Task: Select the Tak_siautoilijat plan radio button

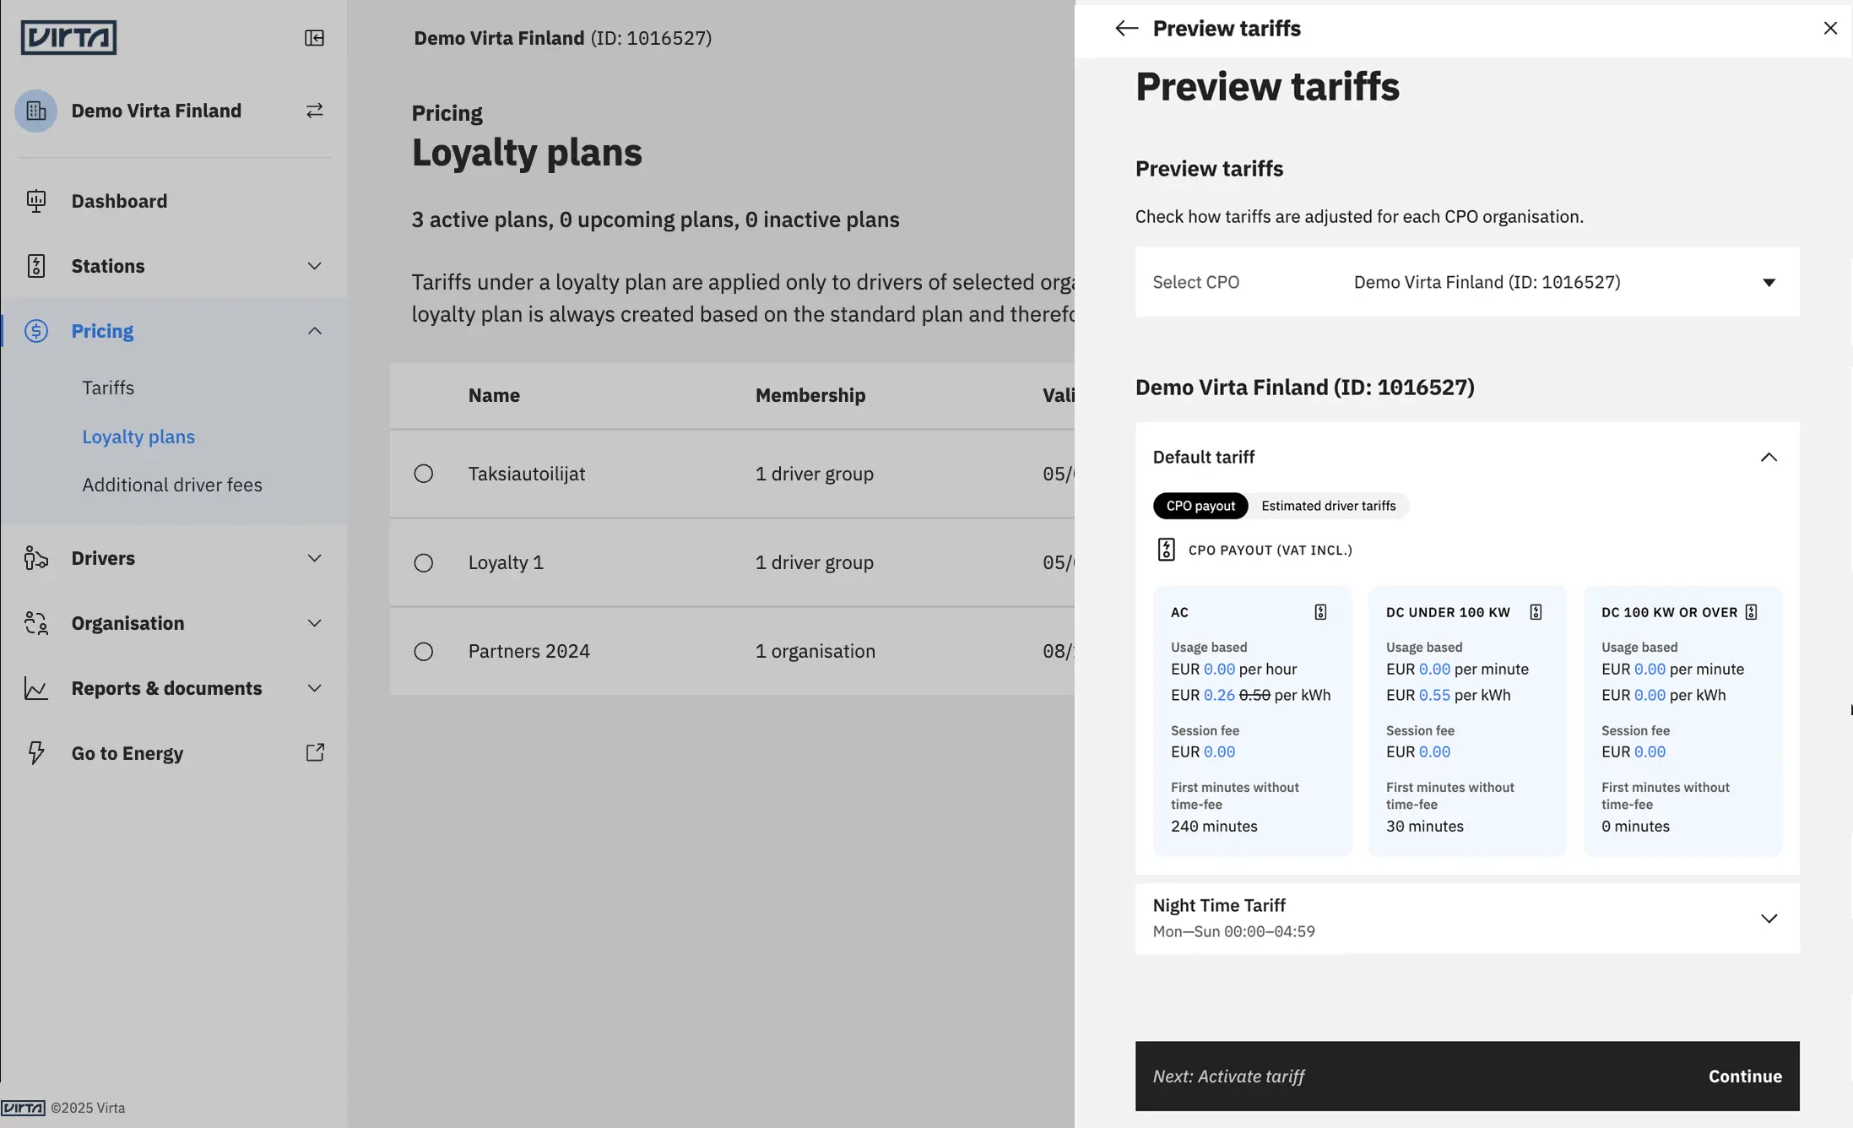Action: point(424,474)
